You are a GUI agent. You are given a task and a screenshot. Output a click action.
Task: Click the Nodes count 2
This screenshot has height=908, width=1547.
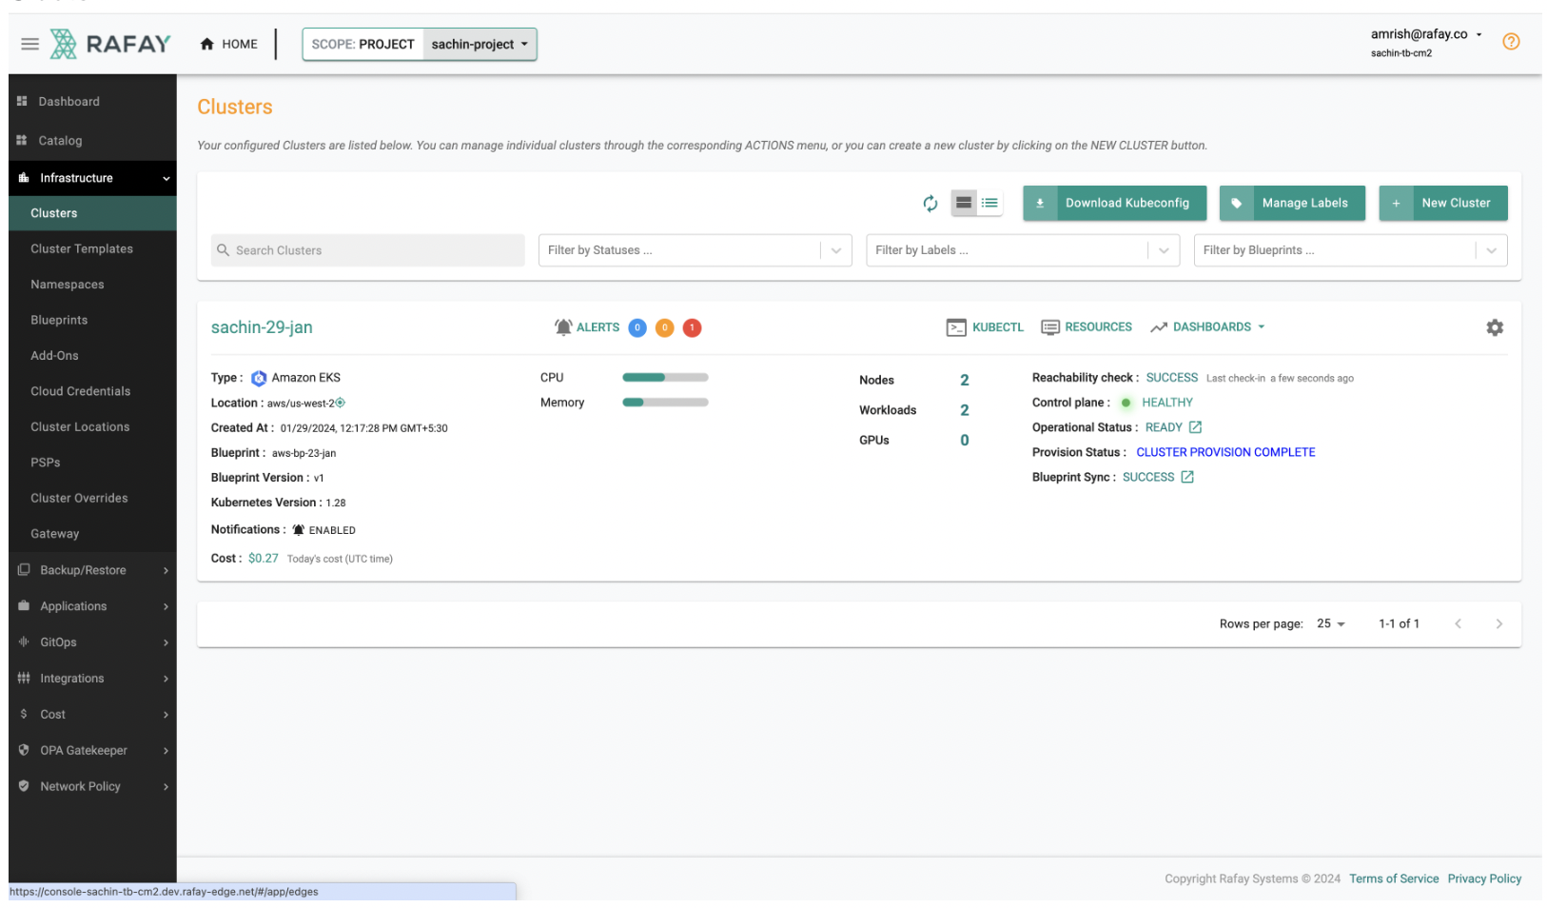(x=965, y=381)
